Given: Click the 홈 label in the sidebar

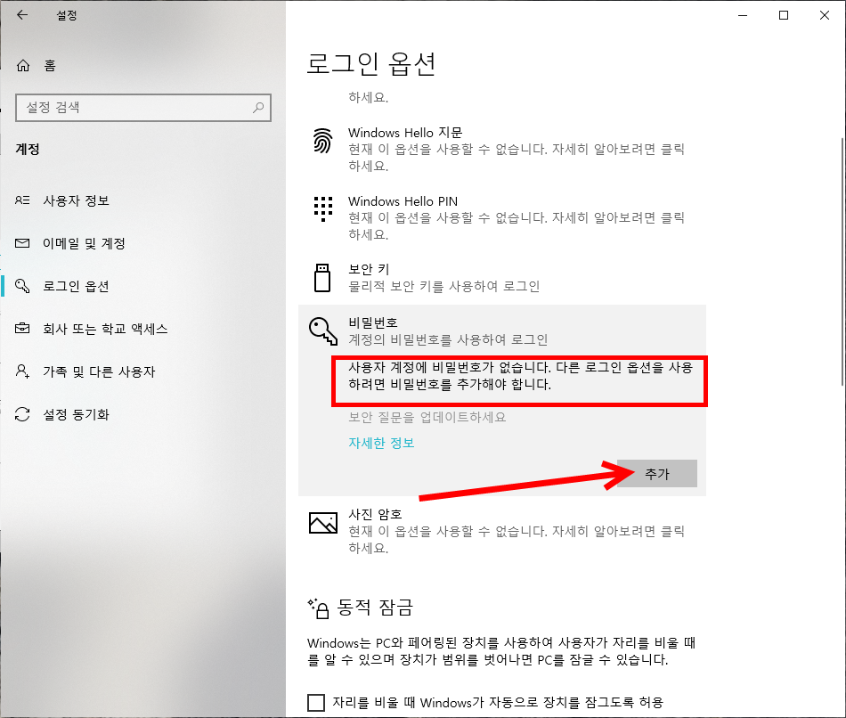Looking at the screenshot, I should point(50,66).
